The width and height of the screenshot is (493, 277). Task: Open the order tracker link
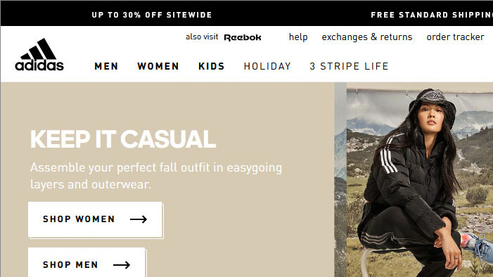coord(455,37)
